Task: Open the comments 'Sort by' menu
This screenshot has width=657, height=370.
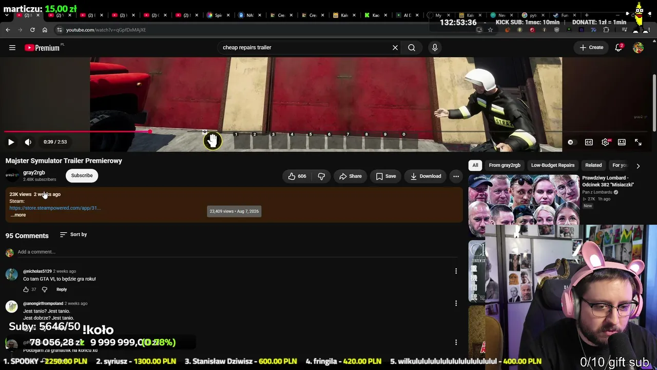Action: 73,234
